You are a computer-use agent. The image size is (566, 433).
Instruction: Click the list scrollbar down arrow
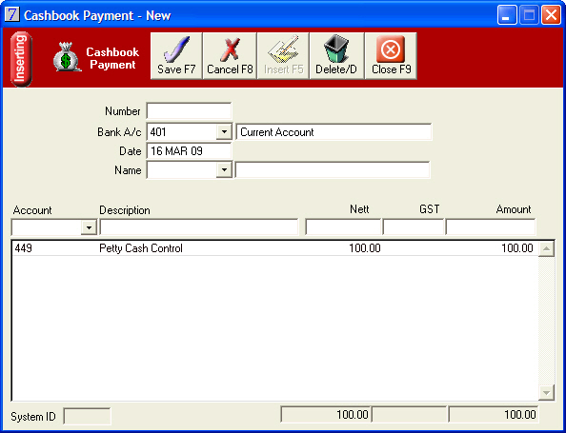[x=547, y=392]
